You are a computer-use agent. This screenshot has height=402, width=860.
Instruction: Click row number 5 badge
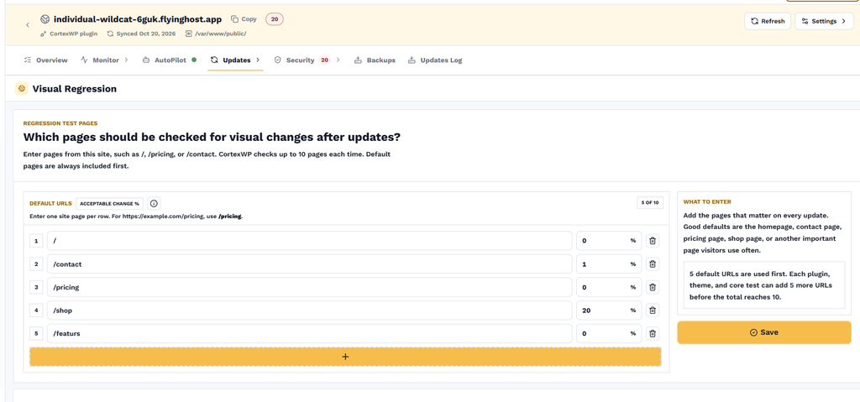click(36, 333)
